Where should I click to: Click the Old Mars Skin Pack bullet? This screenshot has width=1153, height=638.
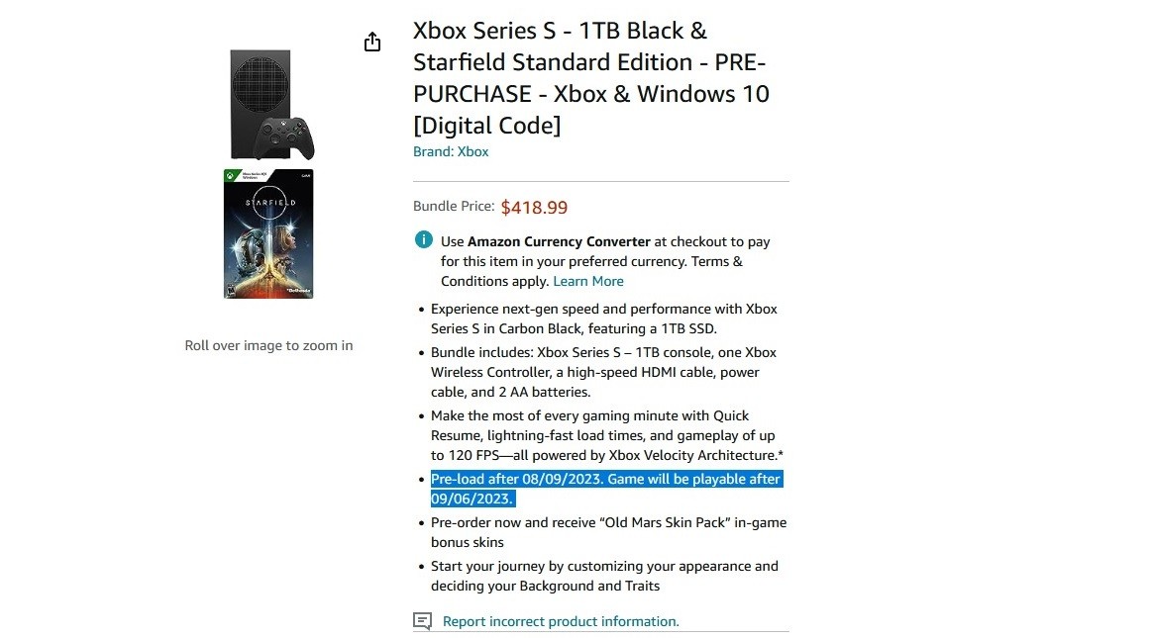(608, 532)
